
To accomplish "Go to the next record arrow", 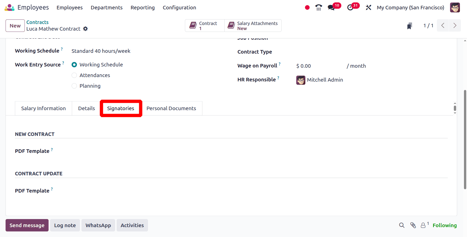I will tap(455, 26).
